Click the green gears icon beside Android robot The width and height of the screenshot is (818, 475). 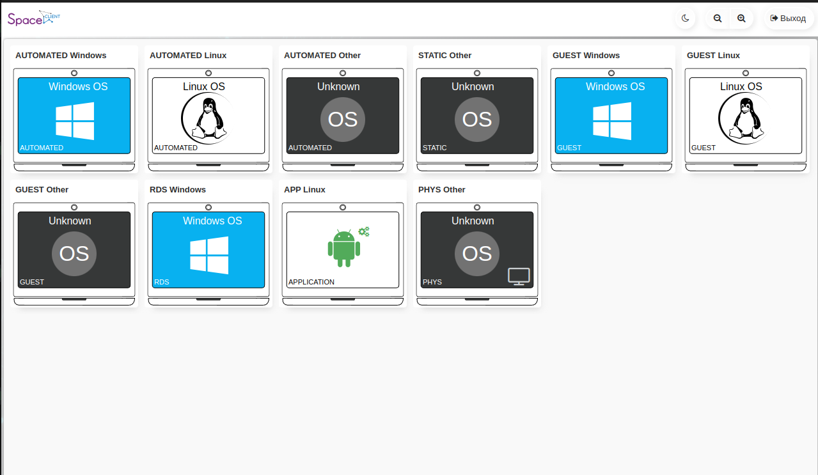point(364,231)
